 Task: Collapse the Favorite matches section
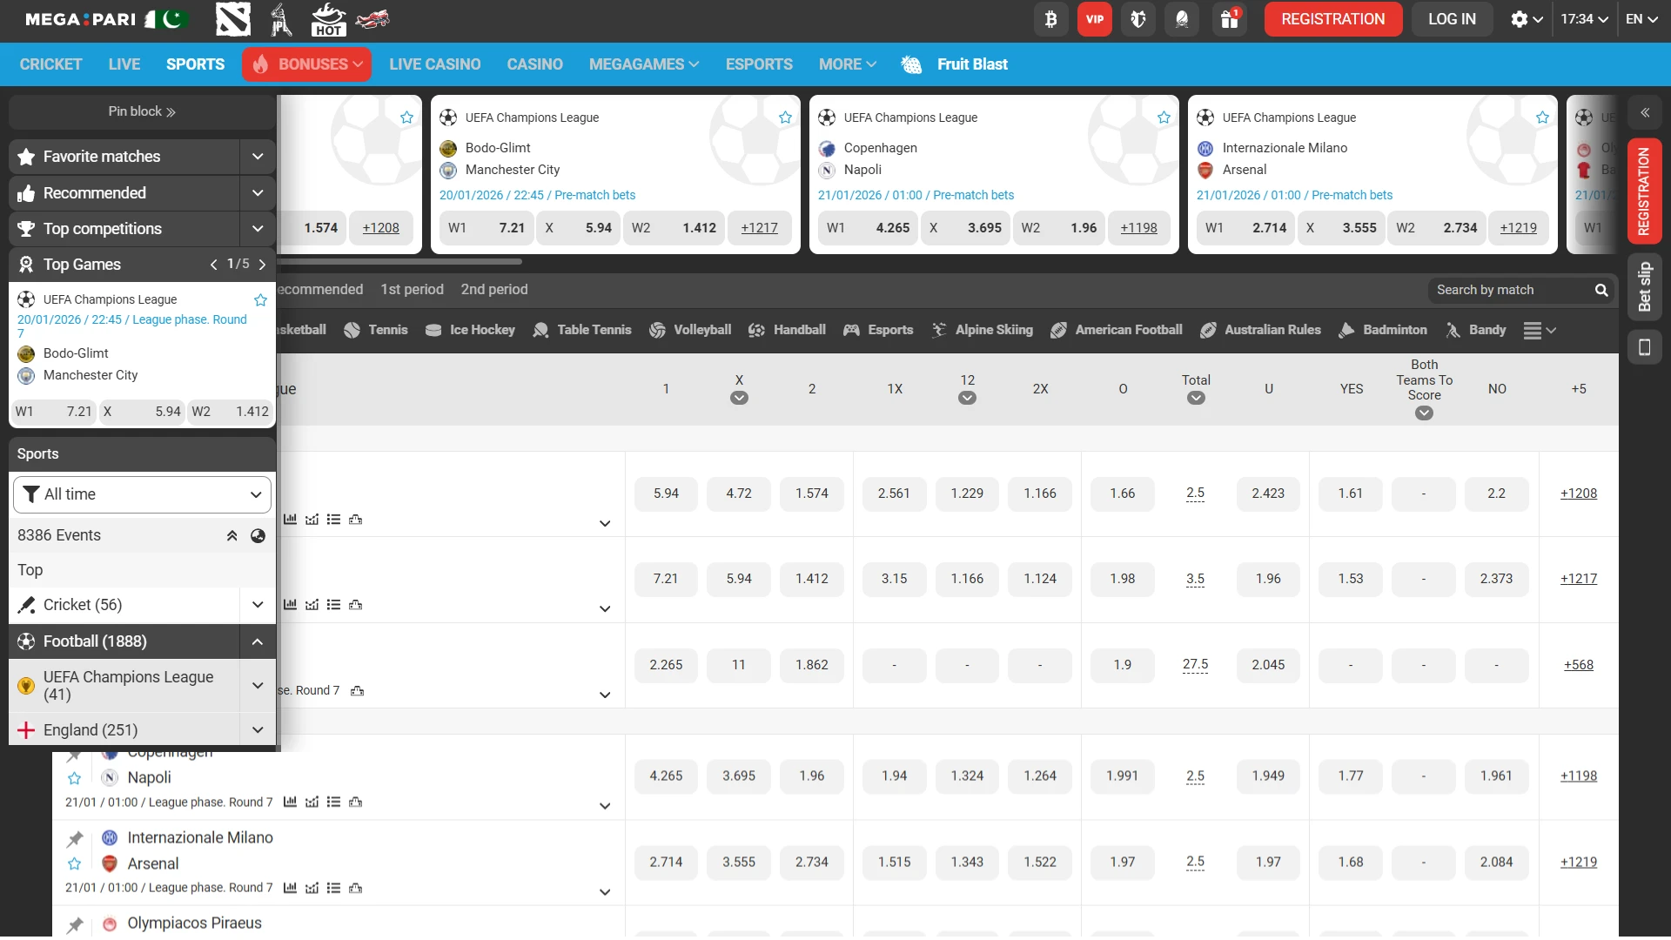point(258,157)
